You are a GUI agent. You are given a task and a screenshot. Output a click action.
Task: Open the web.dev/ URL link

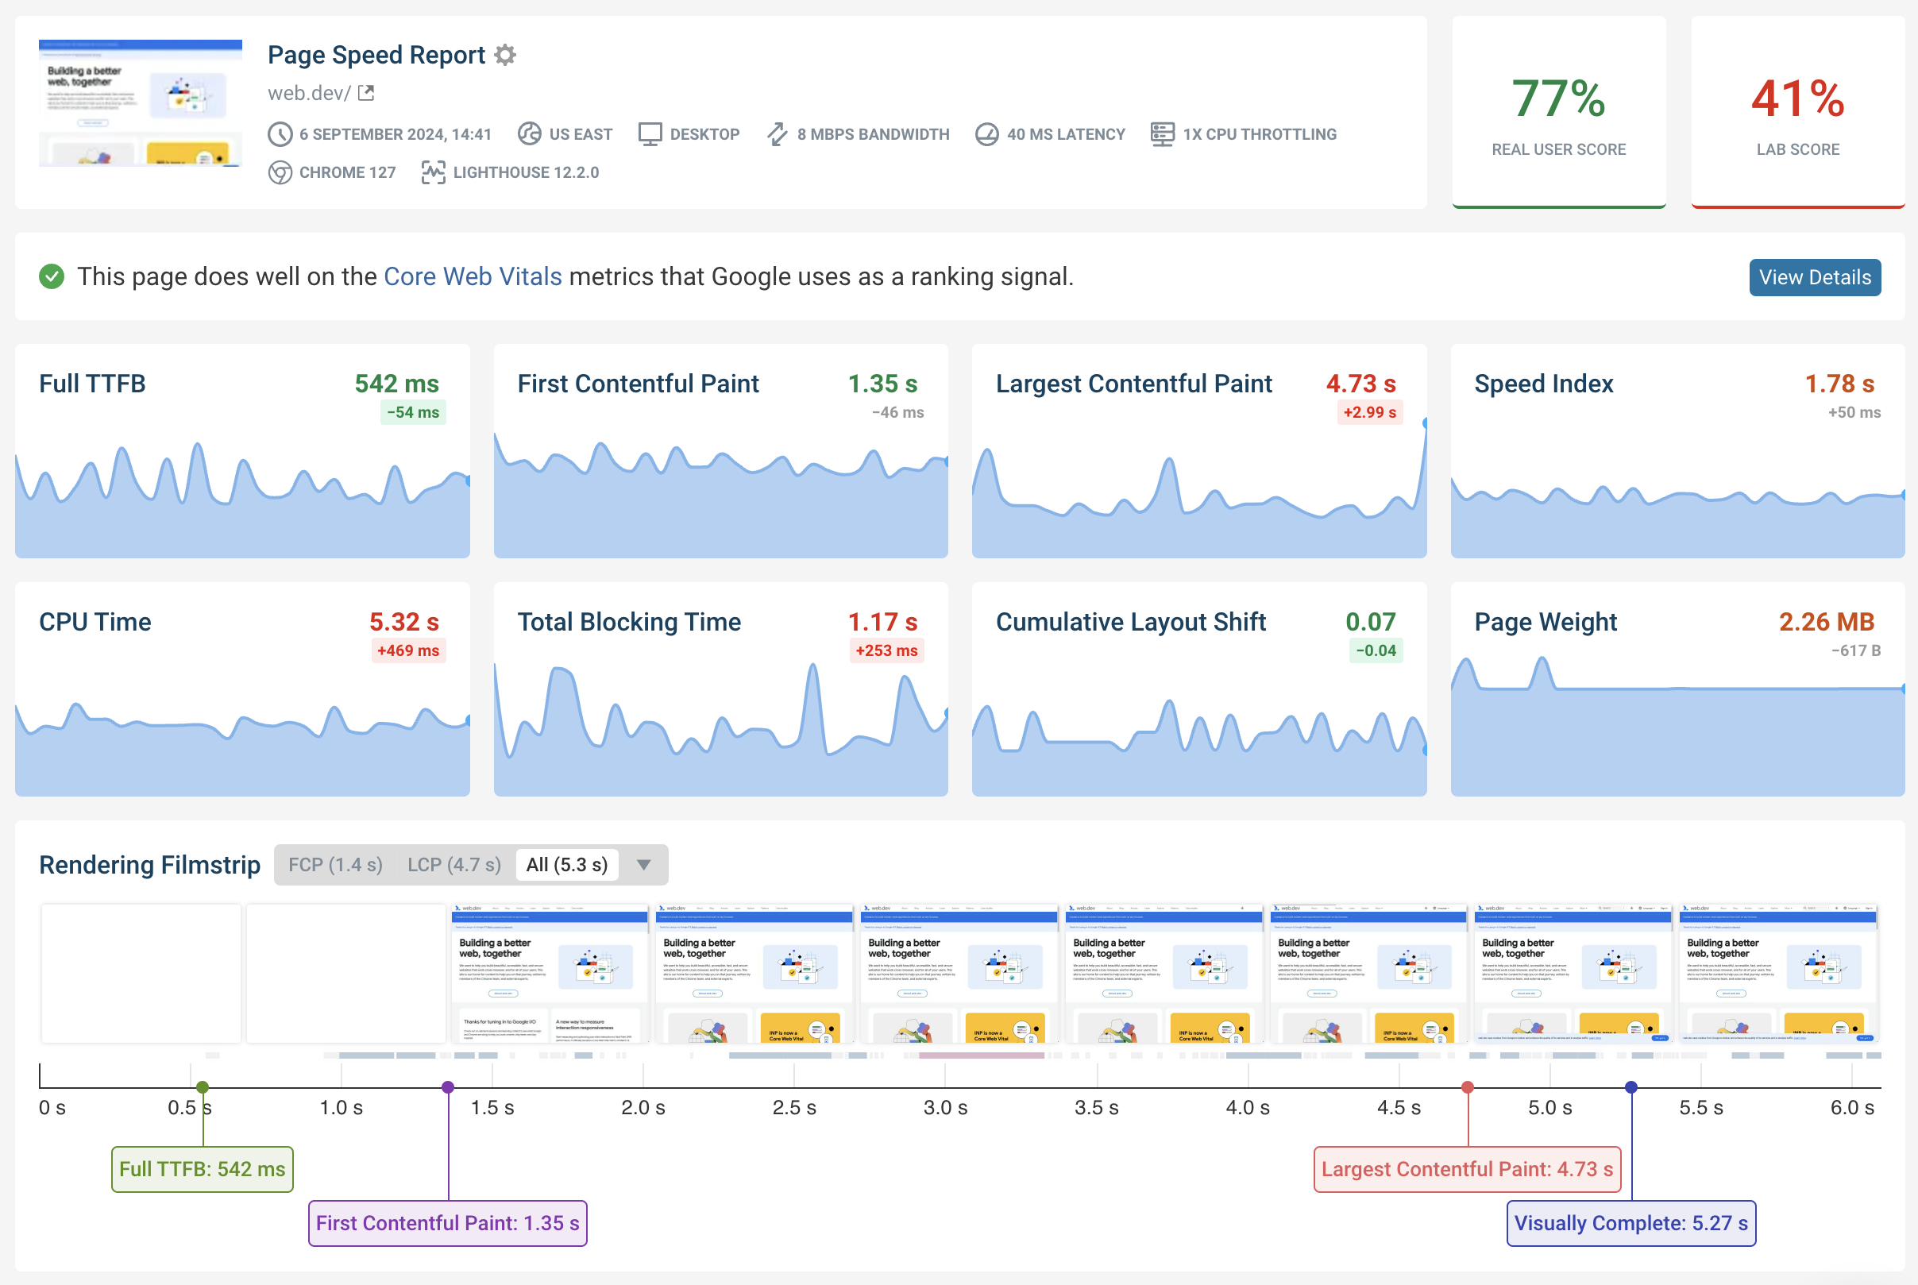(309, 94)
